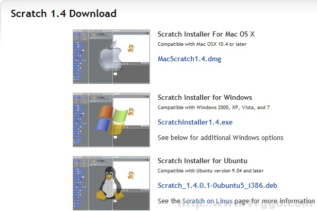Click blocks palette in Mac screenshot thumbnail
This screenshot has width=317, height=211.
point(79,57)
